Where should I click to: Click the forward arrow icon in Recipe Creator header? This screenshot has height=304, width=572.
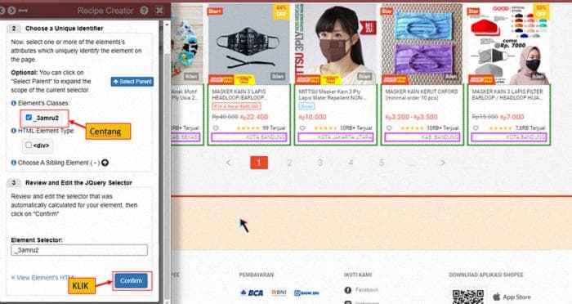11,11
